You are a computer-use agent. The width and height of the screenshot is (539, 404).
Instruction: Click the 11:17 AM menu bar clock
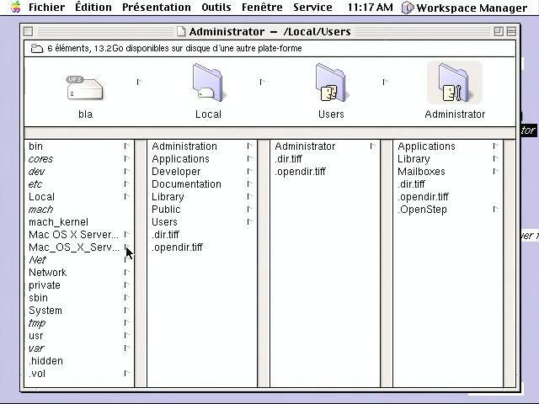pyautogui.click(x=370, y=8)
